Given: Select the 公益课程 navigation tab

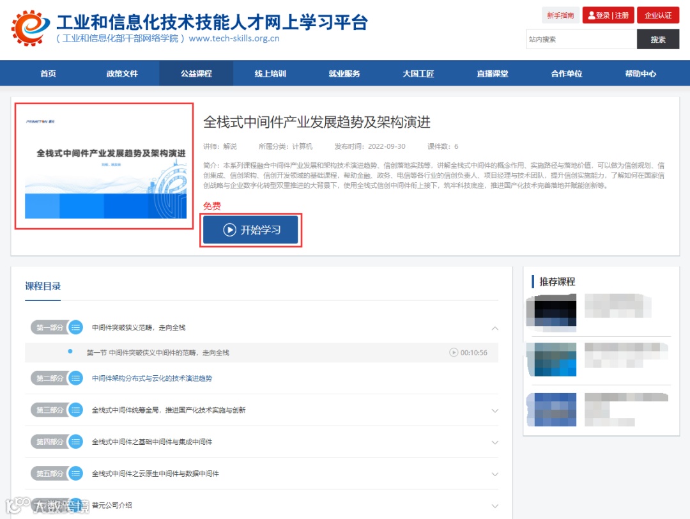Looking at the screenshot, I should coord(196,74).
